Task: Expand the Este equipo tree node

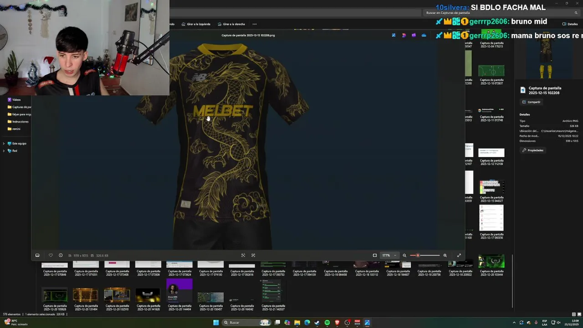Action: [x=4, y=143]
